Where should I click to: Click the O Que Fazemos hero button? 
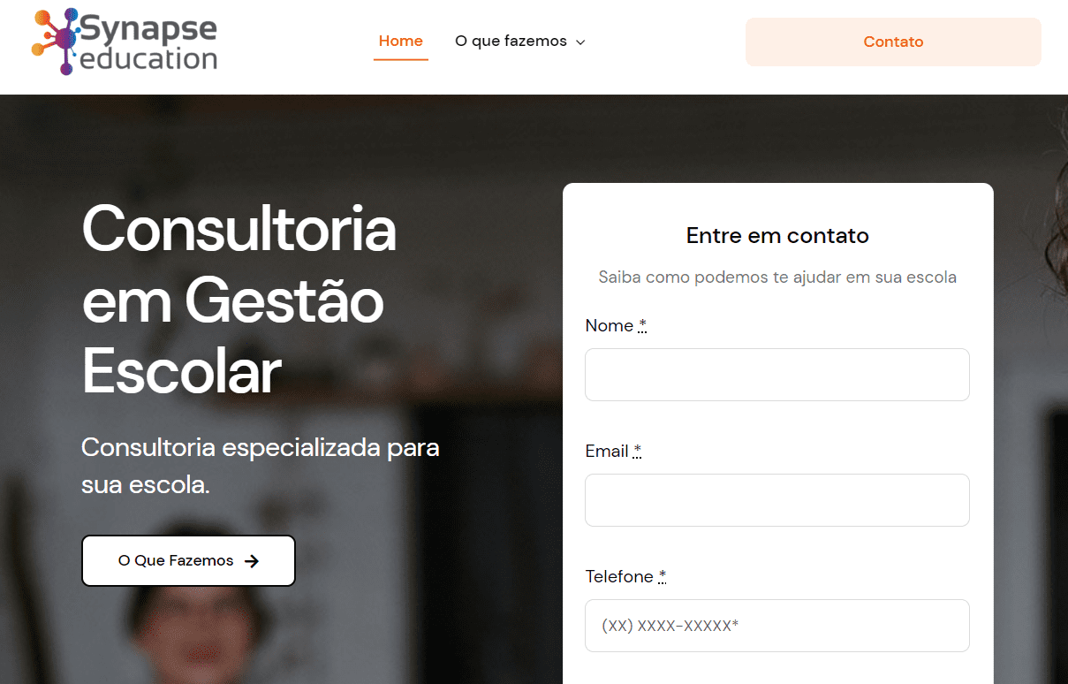187,560
